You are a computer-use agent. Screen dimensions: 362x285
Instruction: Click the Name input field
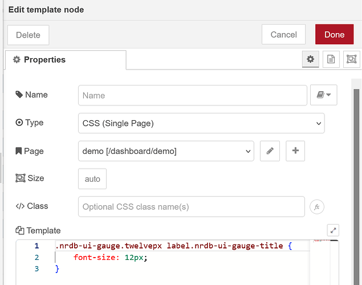pos(193,96)
